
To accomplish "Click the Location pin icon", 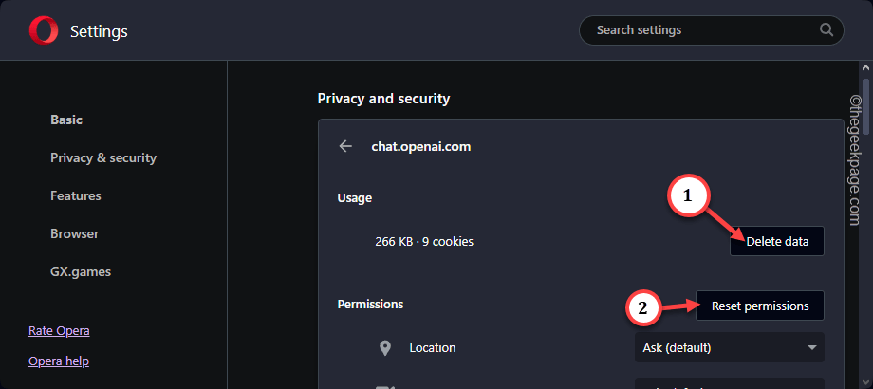I will tap(384, 348).
